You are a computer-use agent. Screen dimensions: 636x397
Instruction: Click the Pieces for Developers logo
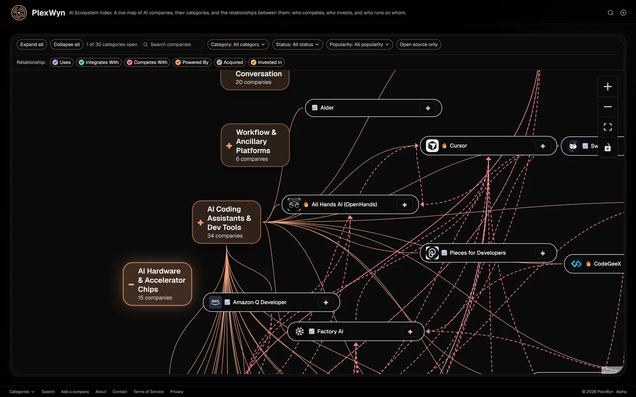coord(432,253)
